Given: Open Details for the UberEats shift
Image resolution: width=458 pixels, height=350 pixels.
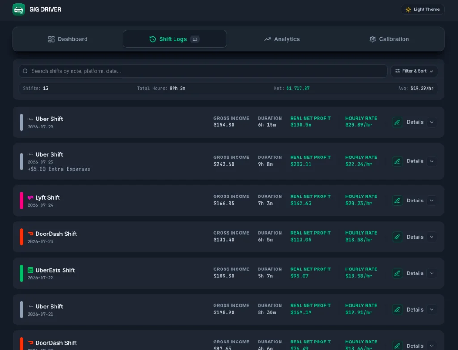Looking at the screenshot, I should 415,273.
